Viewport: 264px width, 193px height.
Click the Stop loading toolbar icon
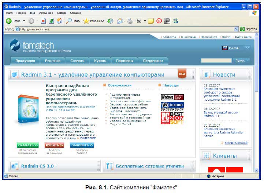click(44, 21)
